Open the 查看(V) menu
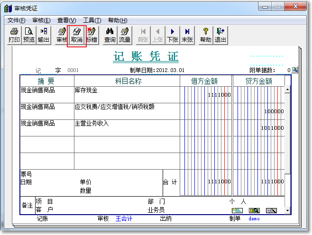312x235 pixels. [x=67, y=20]
